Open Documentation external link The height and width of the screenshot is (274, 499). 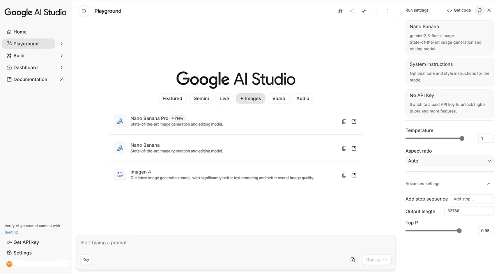tap(35, 79)
